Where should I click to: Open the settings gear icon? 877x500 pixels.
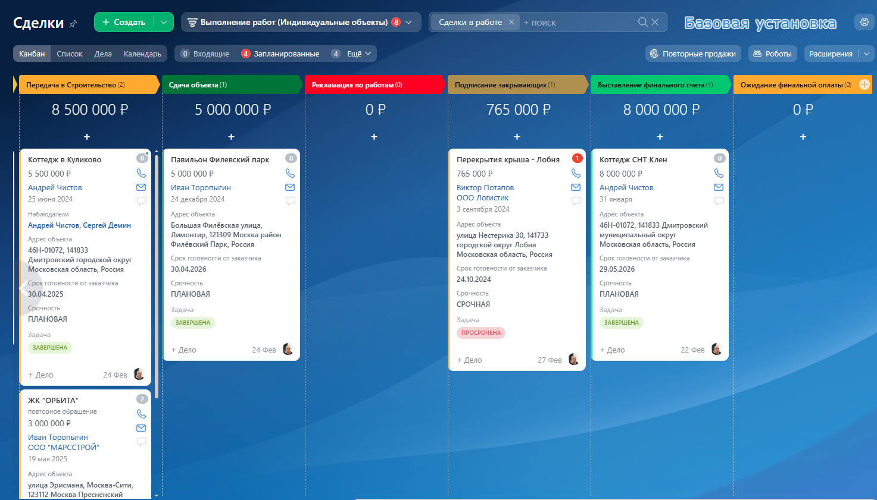[x=864, y=22]
